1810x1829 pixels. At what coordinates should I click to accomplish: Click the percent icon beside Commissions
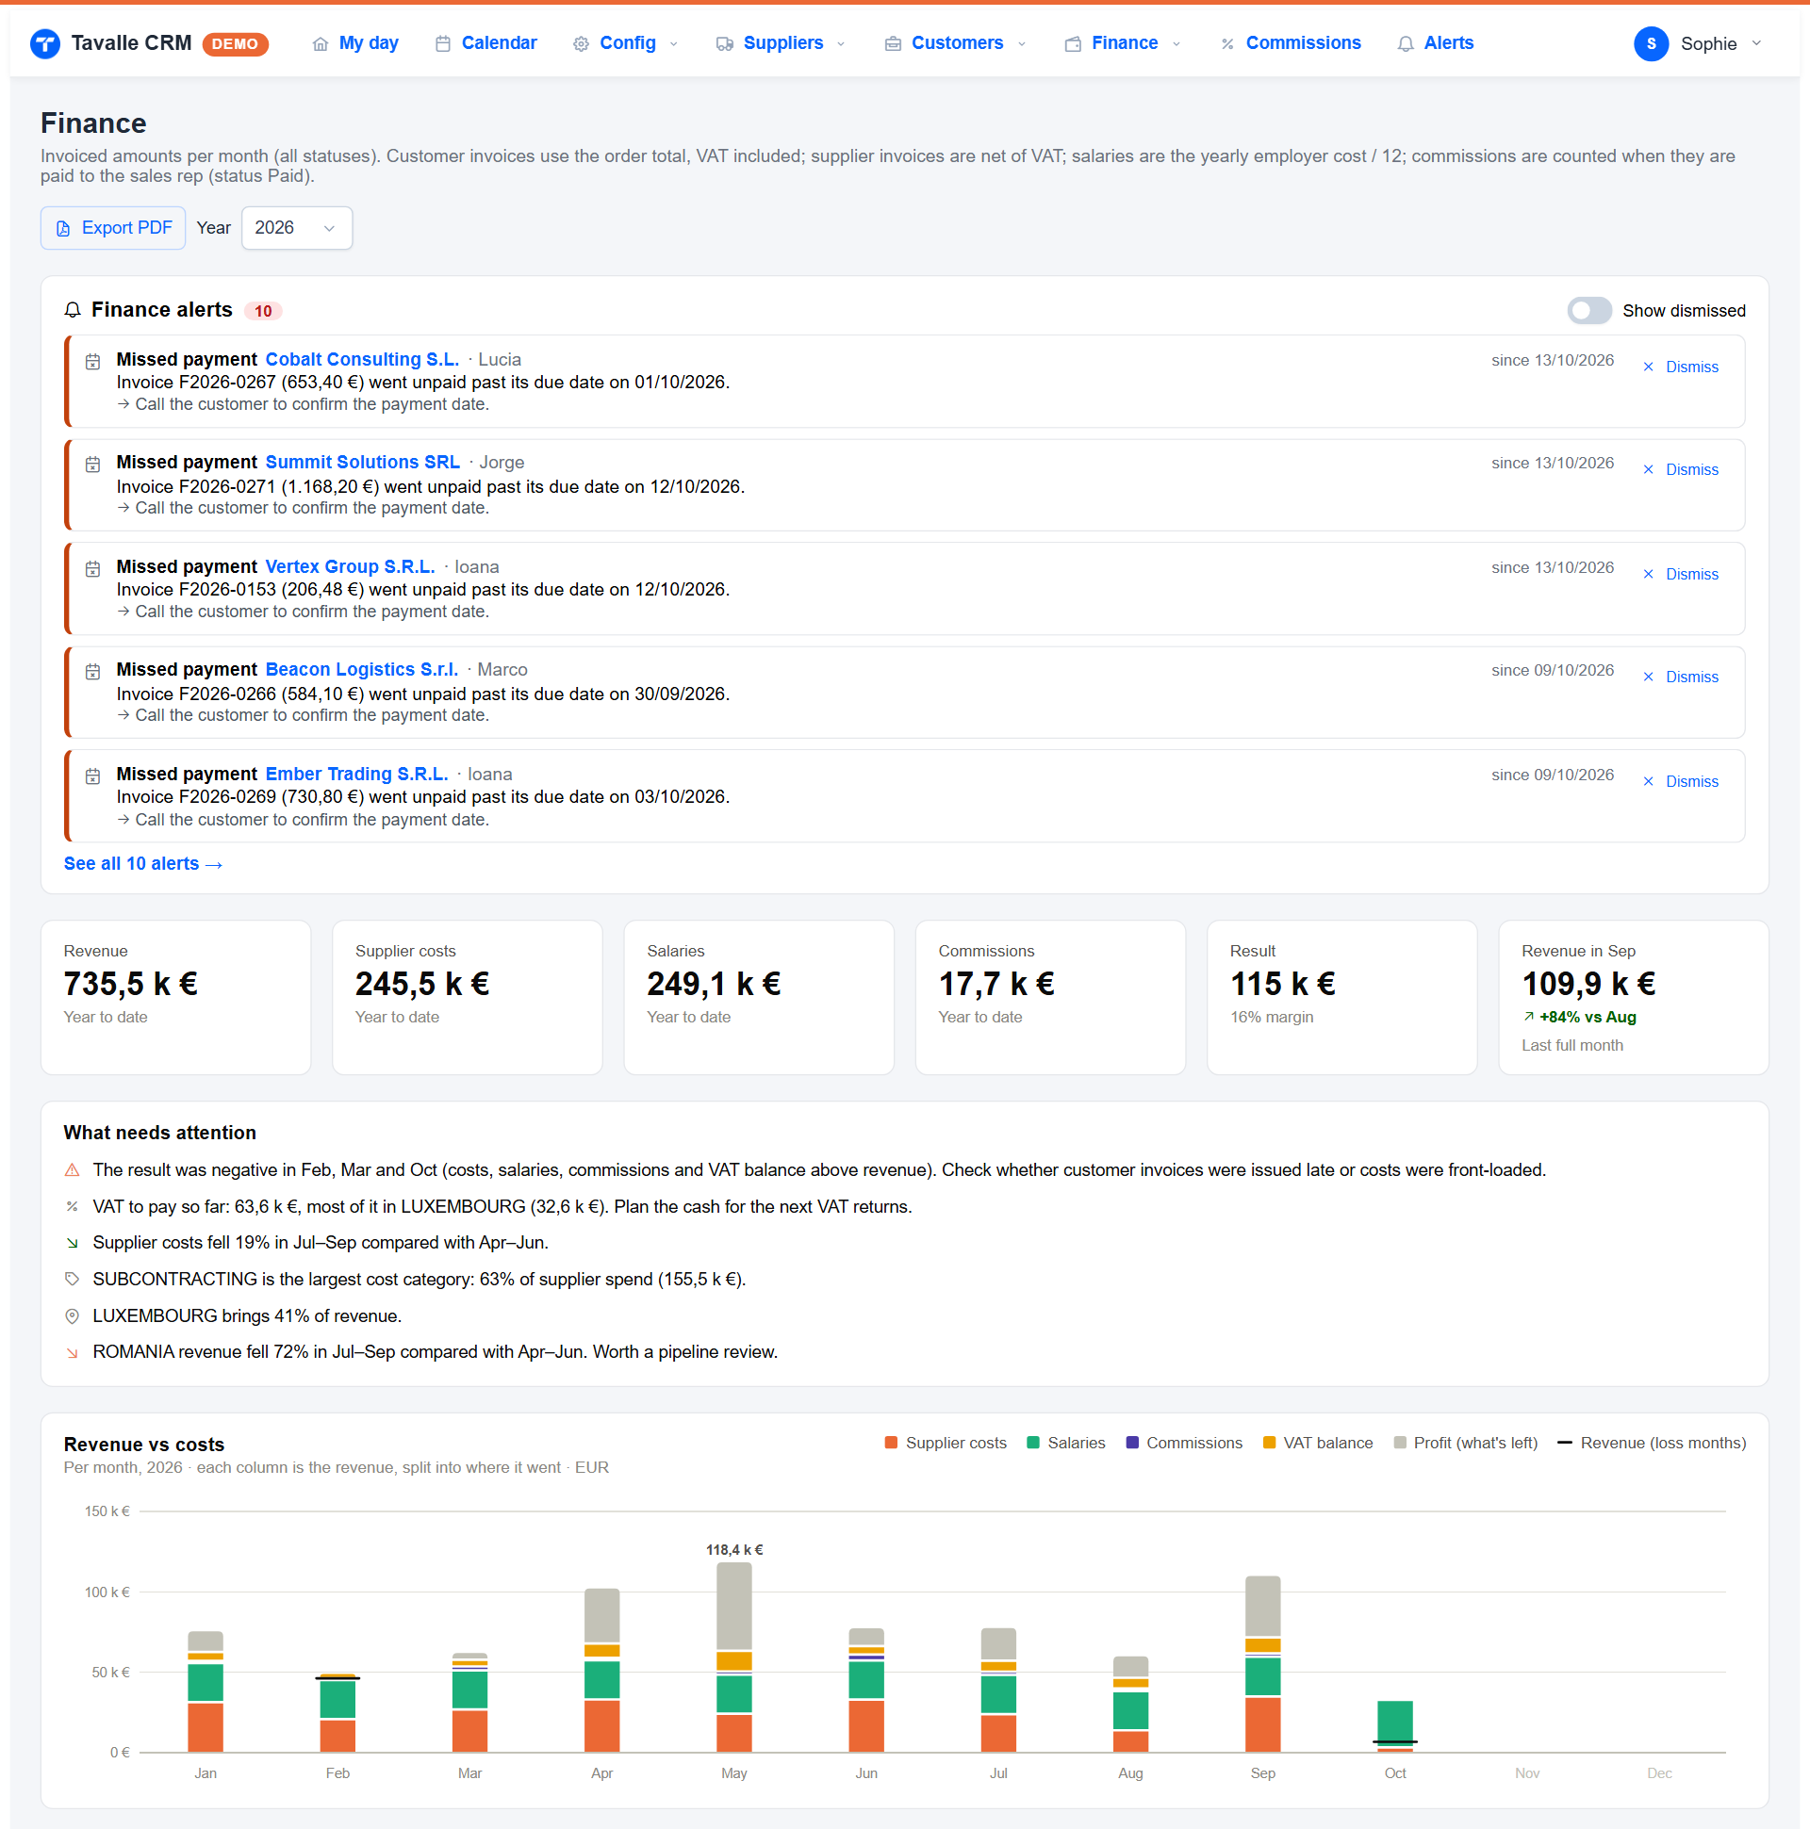1226,44
